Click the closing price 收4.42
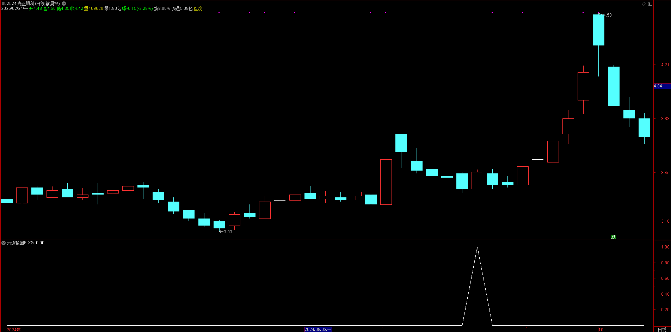The image size is (671, 332). [x=76, y=8]
